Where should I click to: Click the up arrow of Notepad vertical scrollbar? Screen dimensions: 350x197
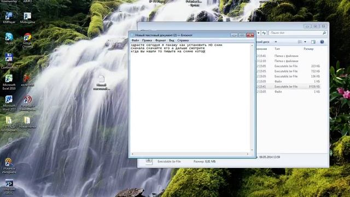click(252, 45)
